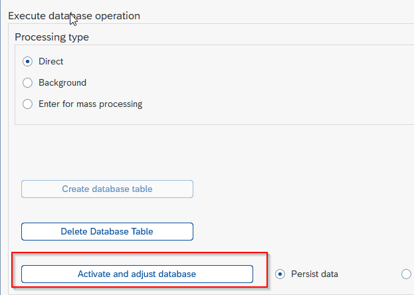
Task: Select the cut-off radio button right of Persist data
Action: click(407, 274)
